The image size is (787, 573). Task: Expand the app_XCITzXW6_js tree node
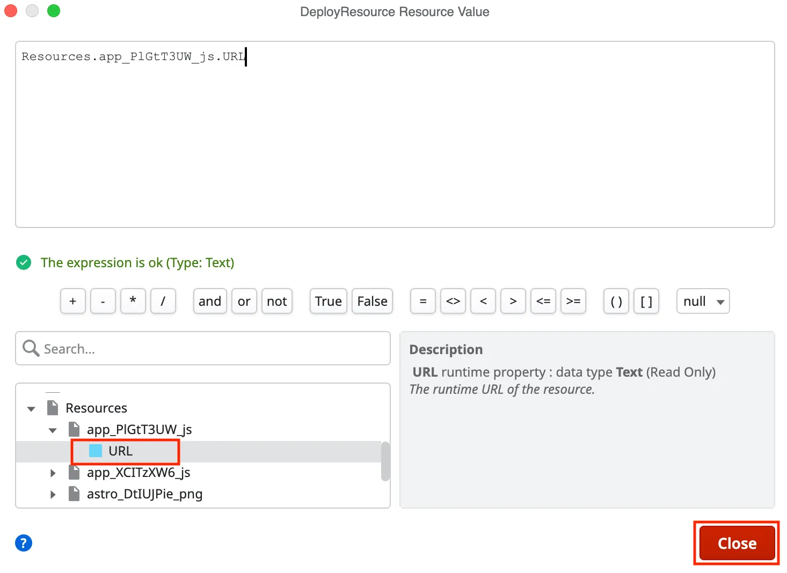[52, 473]
